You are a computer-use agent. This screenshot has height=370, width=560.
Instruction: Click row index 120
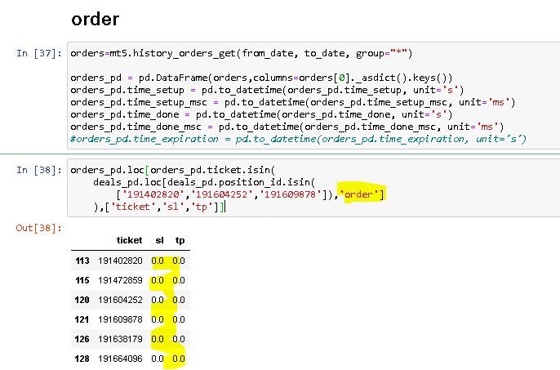click(x=82, y=300)
